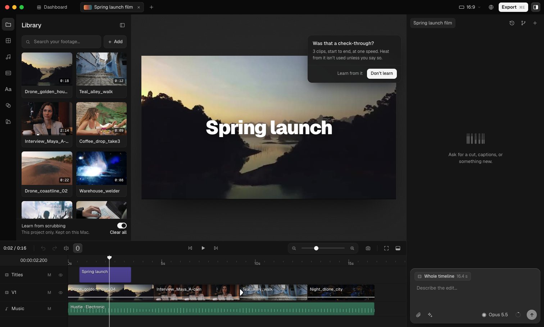The height and width of the screenshot is (327, 544).
Task: Zoom out the timeline with the magnifier
Action: 294,248
